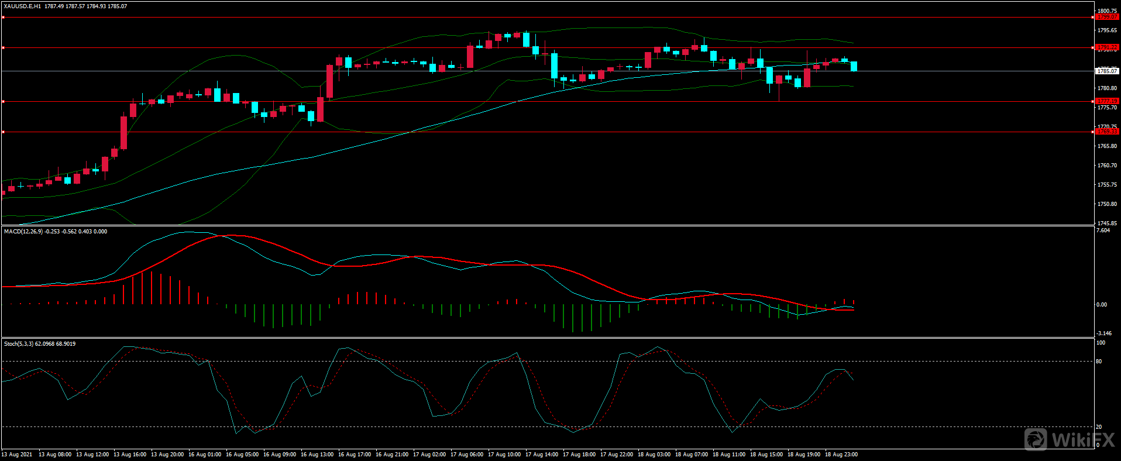Image resolution: width=1121 pixels, height=461 pixels.
Task: Click the MACD 7.604 scale maximum label
Action: 1103,230
